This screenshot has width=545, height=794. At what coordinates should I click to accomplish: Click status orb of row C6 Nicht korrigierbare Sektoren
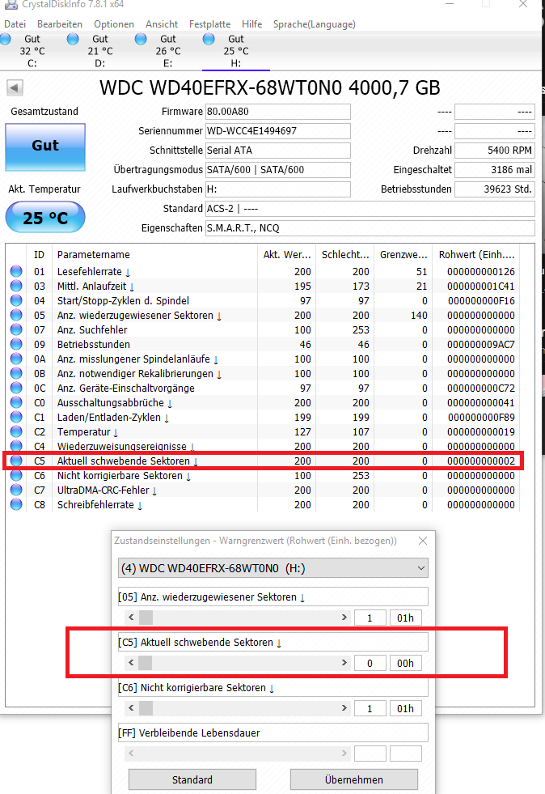pyautogui.click(x=16, y=475)
